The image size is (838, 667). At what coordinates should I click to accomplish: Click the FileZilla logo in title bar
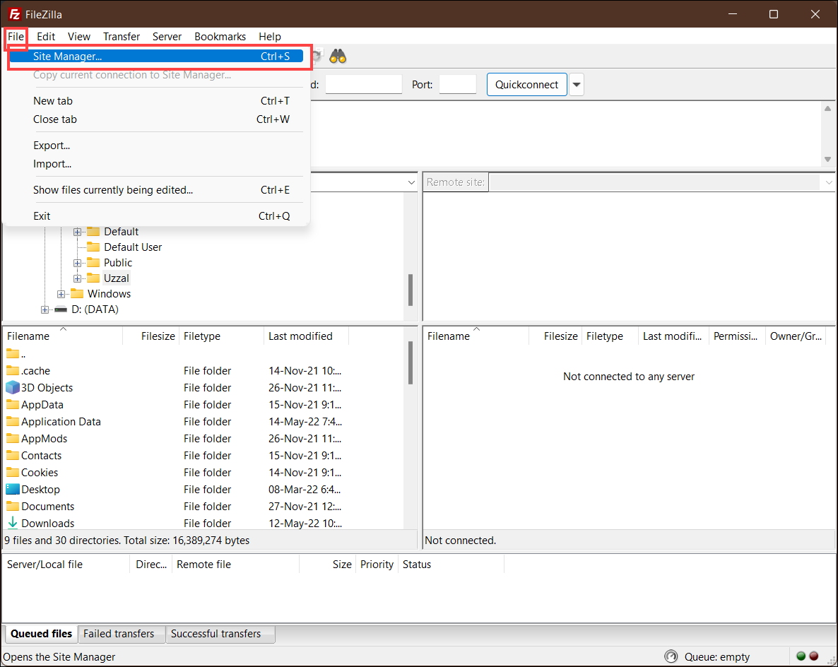tap(14, 14)
